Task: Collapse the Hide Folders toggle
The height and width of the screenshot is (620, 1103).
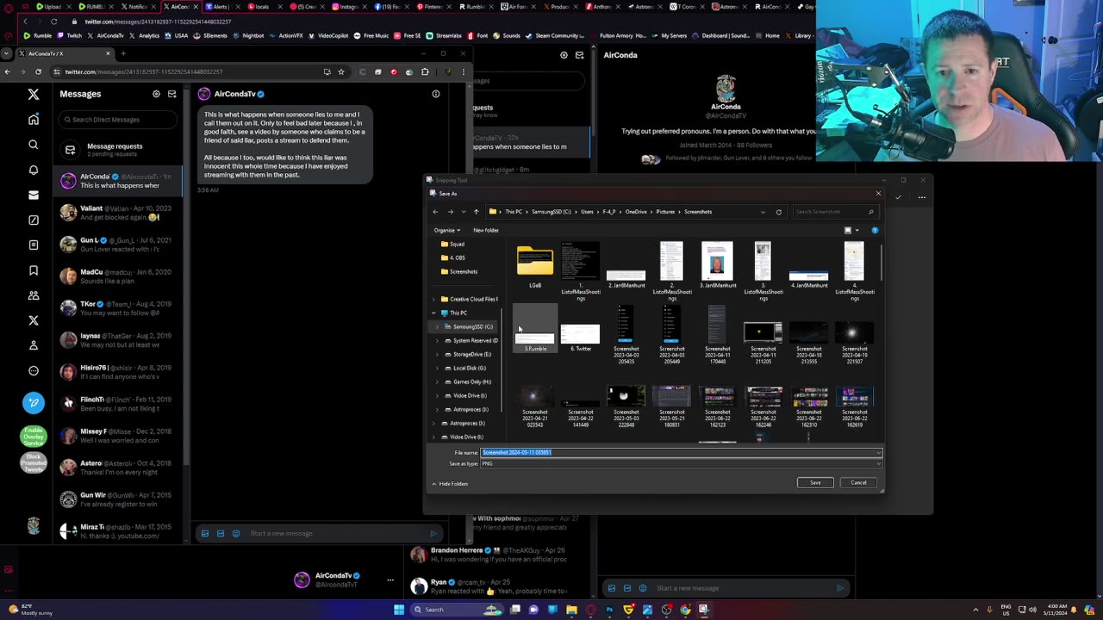Action: pyautogui.click(x=450, y=484)
